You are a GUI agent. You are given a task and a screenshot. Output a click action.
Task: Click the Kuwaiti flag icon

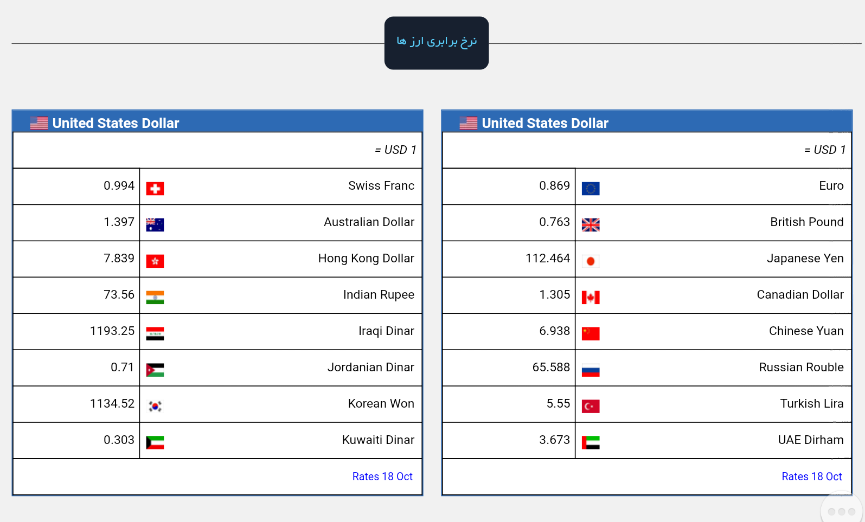click(155, 442)
